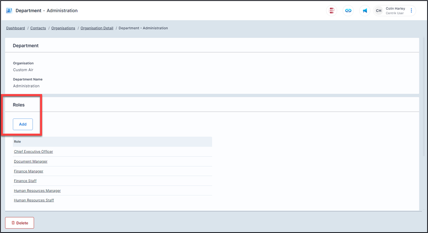
Task: Open the Human Resources Manager role
Action: 37,190
